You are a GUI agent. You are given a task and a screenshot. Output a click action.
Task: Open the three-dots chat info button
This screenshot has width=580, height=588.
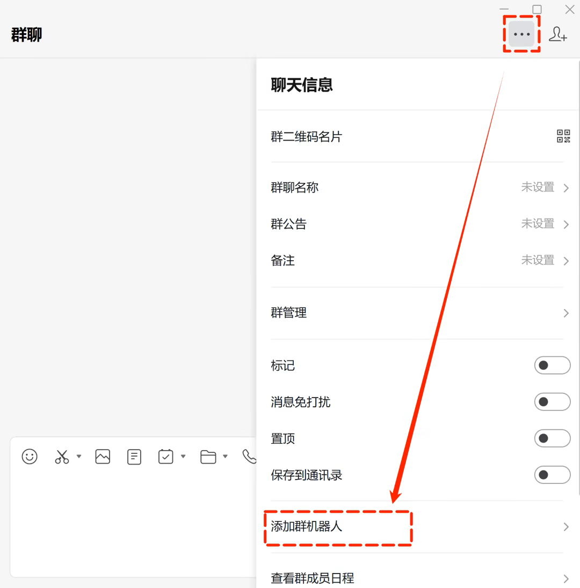pos(521,34)
